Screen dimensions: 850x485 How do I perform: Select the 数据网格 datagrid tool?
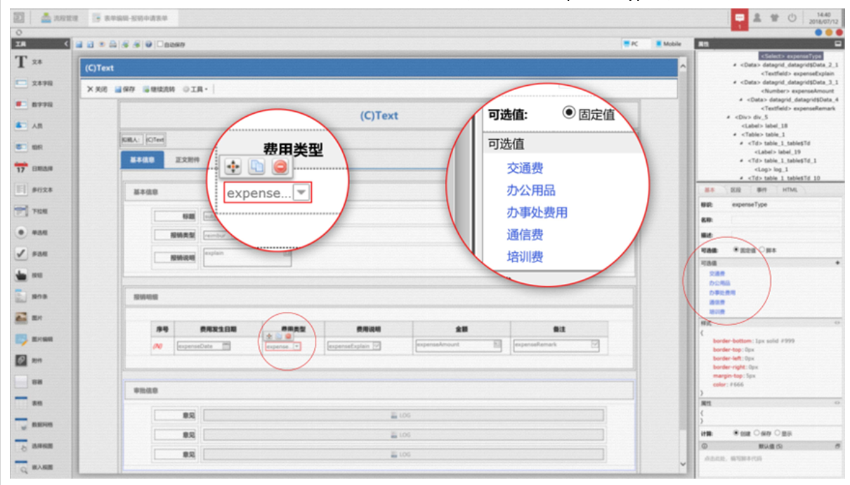[21, 425]
